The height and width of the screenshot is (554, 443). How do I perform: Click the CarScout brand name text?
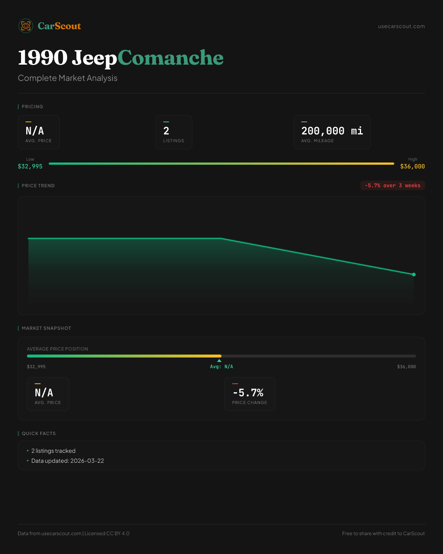click(59, 26)
